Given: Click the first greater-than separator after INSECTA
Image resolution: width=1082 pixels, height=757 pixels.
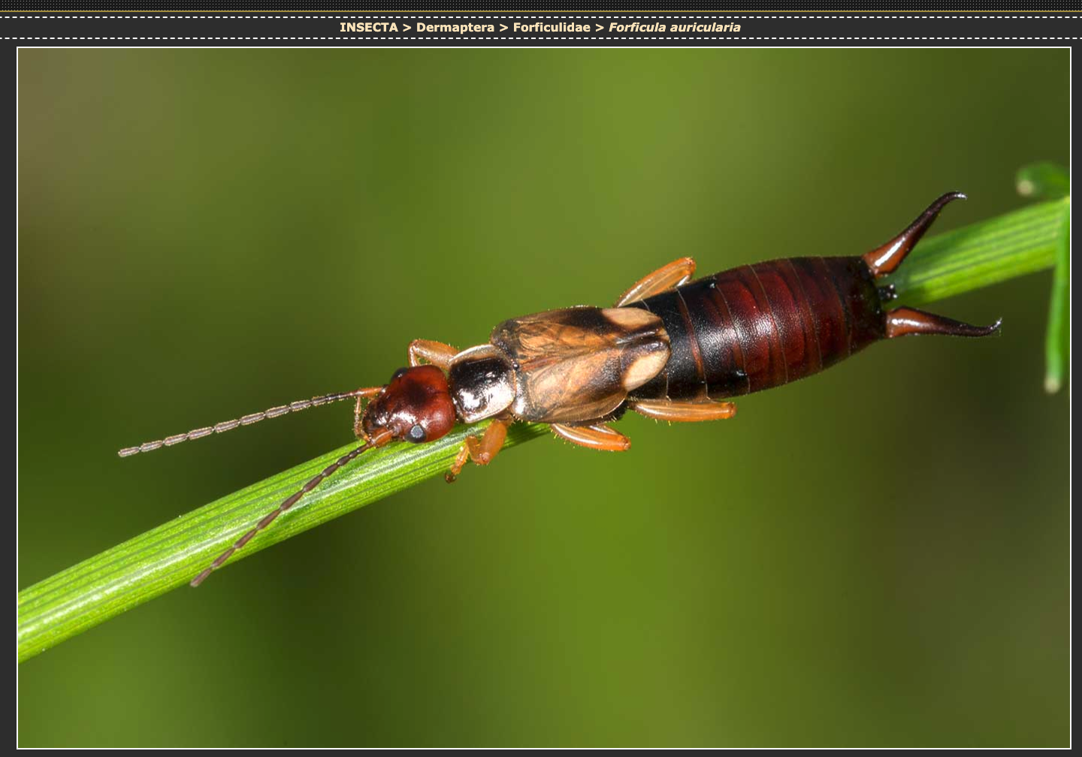Looking at the screenshot, I should [407, 27].
